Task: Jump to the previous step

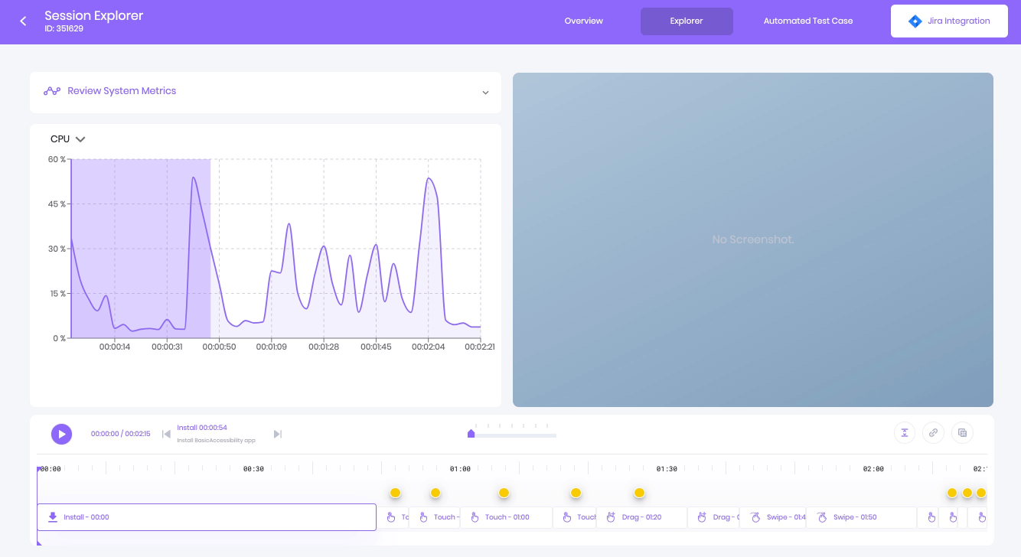Action: tap(166, 435)
